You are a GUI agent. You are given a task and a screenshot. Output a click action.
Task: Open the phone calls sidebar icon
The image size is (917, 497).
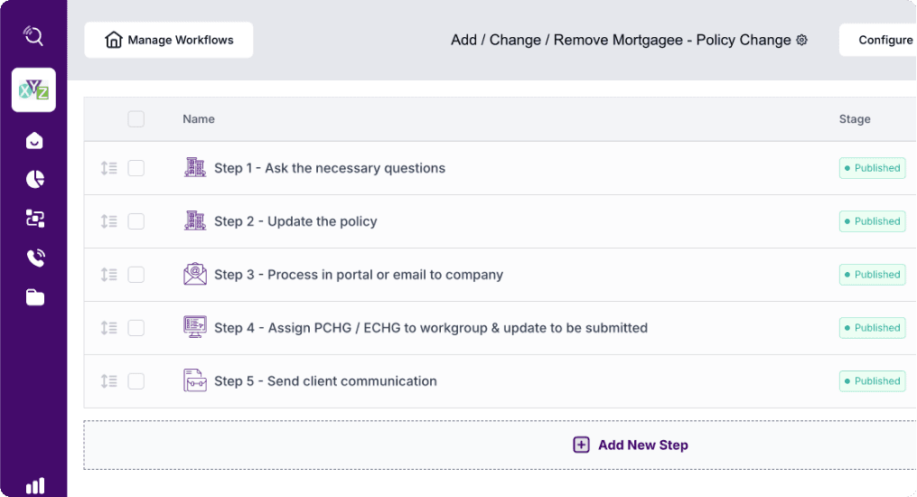[34, 258]
